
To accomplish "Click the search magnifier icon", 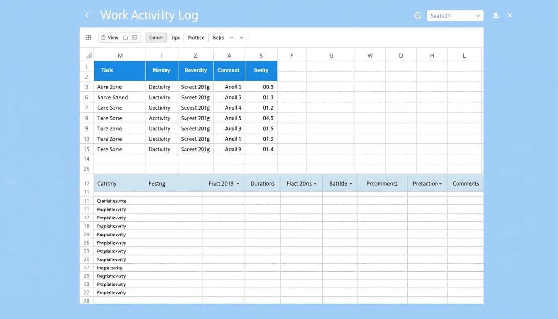I will pos(418,16).
